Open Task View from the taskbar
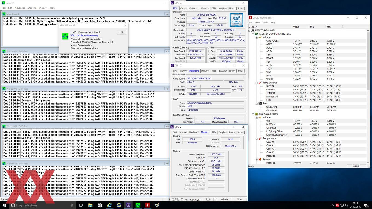The height and width of the screenshot is (209, 372). click(80, 205)
